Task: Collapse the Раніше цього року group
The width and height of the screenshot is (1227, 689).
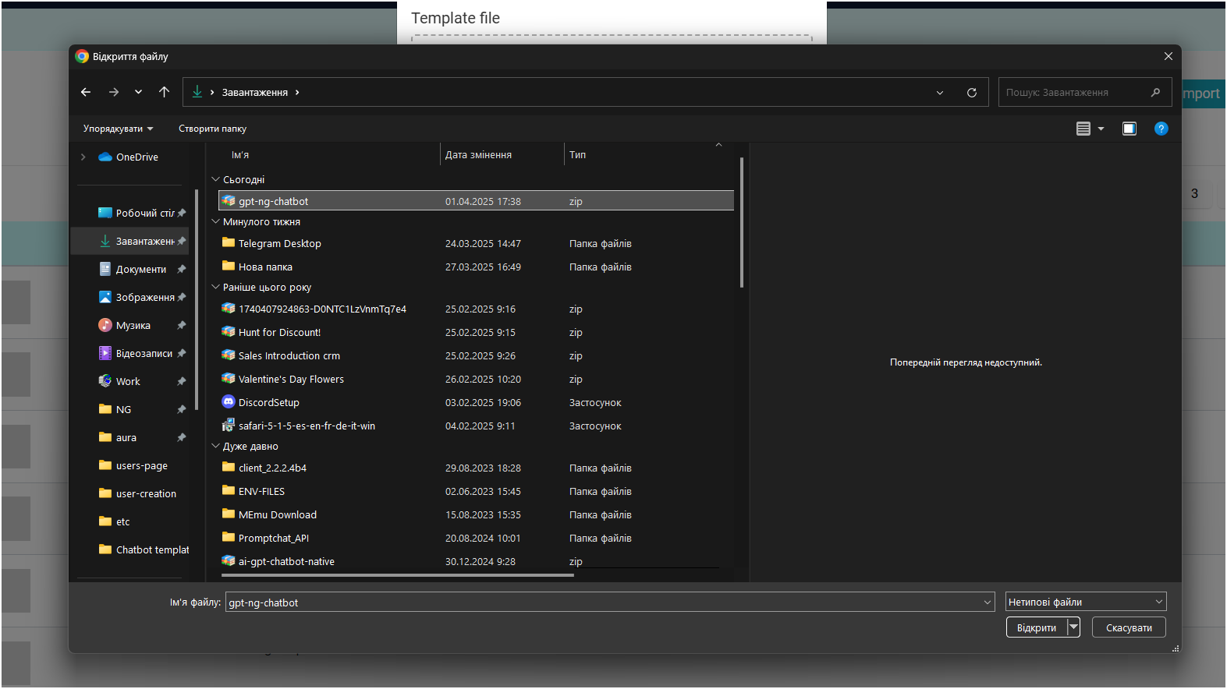Action: click(216, 288)
